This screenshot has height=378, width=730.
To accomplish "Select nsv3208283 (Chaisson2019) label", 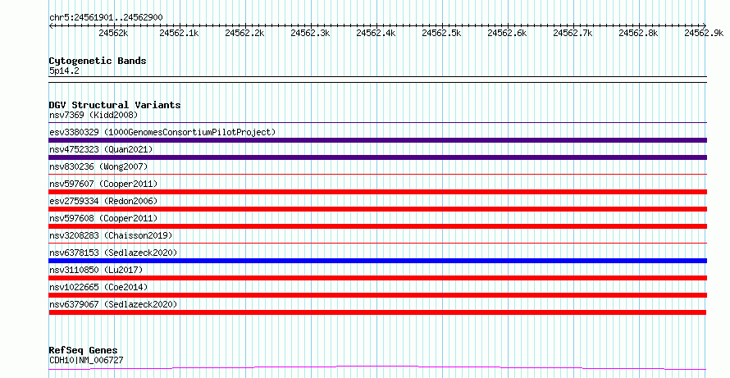I will 111,235.
